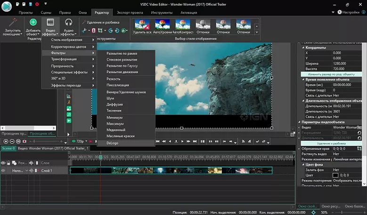Viewport: 367px width, 215px height.
Task: Click Изменить размер по род. объекту button
Action: coord(331,74)
